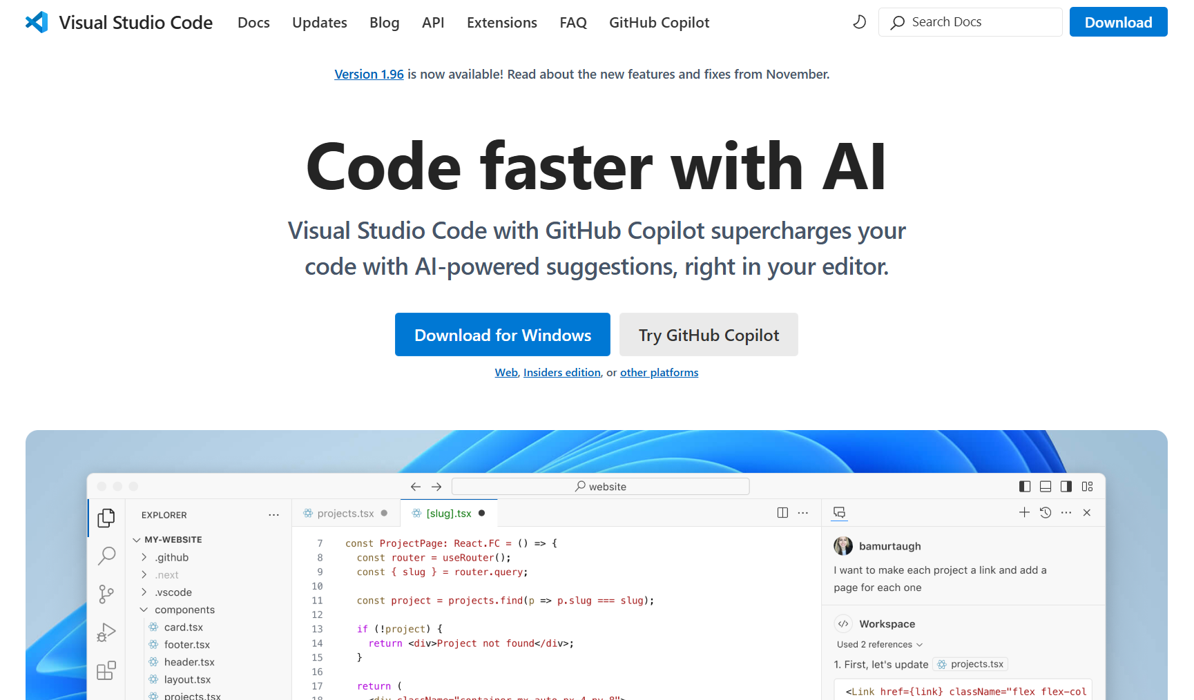The height and width of the screenshot is (700, 1194).
Task: Switch to the [slug].tsx editor tab
Action: 449,513
